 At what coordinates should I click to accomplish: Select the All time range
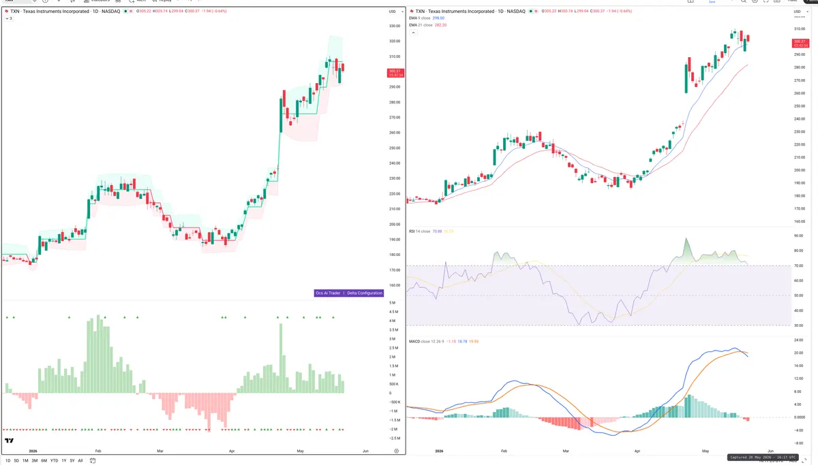(x=80, y=461)
